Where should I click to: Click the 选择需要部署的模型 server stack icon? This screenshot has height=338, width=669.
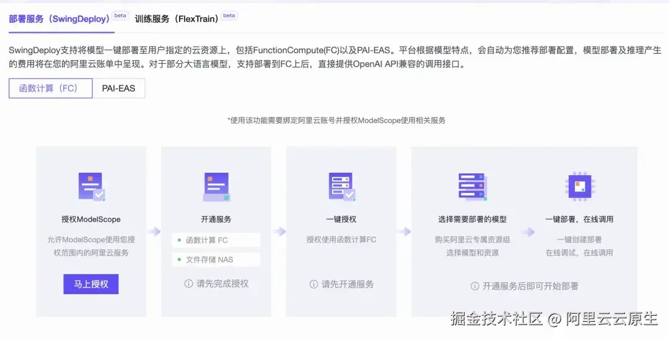pos(472,187)
